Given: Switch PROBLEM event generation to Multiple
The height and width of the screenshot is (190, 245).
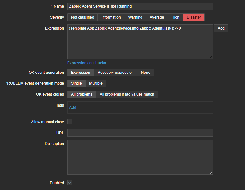Looking at the screenshot, I should [x=96, y=83].
